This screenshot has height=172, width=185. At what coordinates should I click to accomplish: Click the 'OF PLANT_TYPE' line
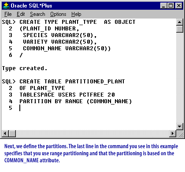tap(42, 88)
